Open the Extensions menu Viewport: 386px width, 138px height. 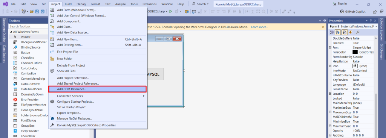point(149,4)
